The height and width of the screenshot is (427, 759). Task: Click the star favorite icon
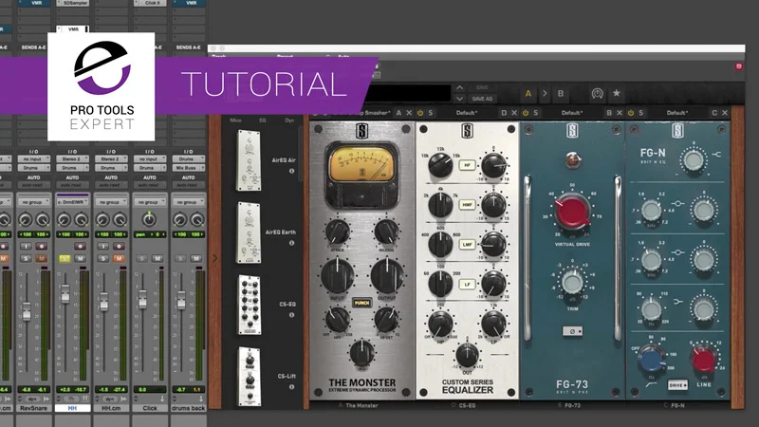point(616,93)
